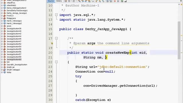Expand the Demo_WebApplication3 tree node
Image resolution: width=183 pixels, height=103 pixels.
[2, 8]
